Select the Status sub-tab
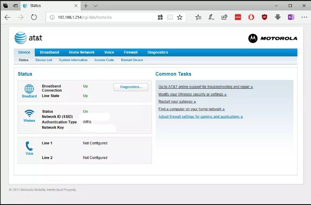 [23, 60]
